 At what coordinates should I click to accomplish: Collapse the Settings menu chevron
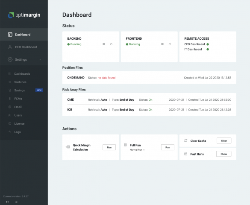(x=40, y=60)
